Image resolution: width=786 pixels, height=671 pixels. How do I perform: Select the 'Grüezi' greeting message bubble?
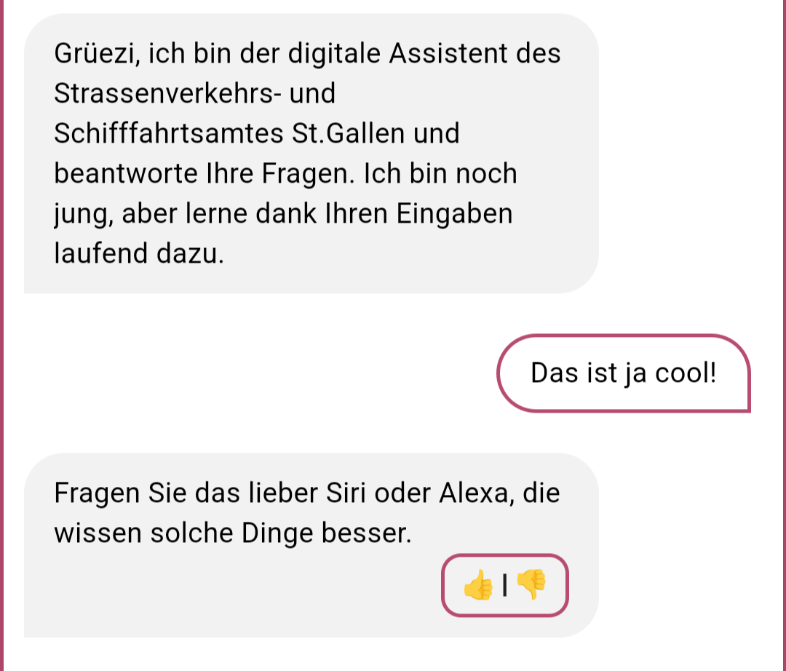(x=311, y=154)
